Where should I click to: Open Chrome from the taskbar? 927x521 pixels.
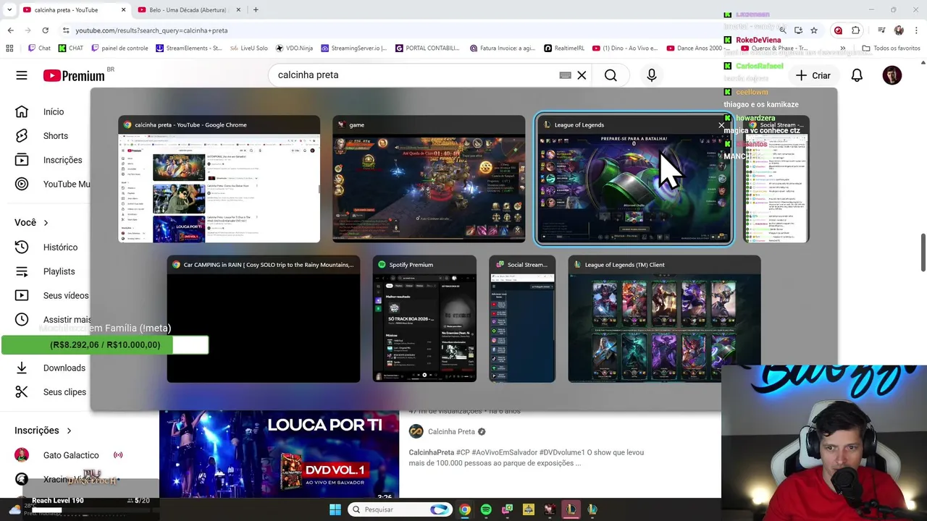point(465,509)
